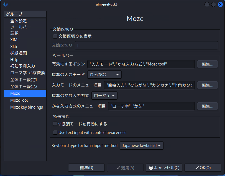Click 有効にするボタン value field
This screenshot has height=176, width=225.
tap(141, 64)
